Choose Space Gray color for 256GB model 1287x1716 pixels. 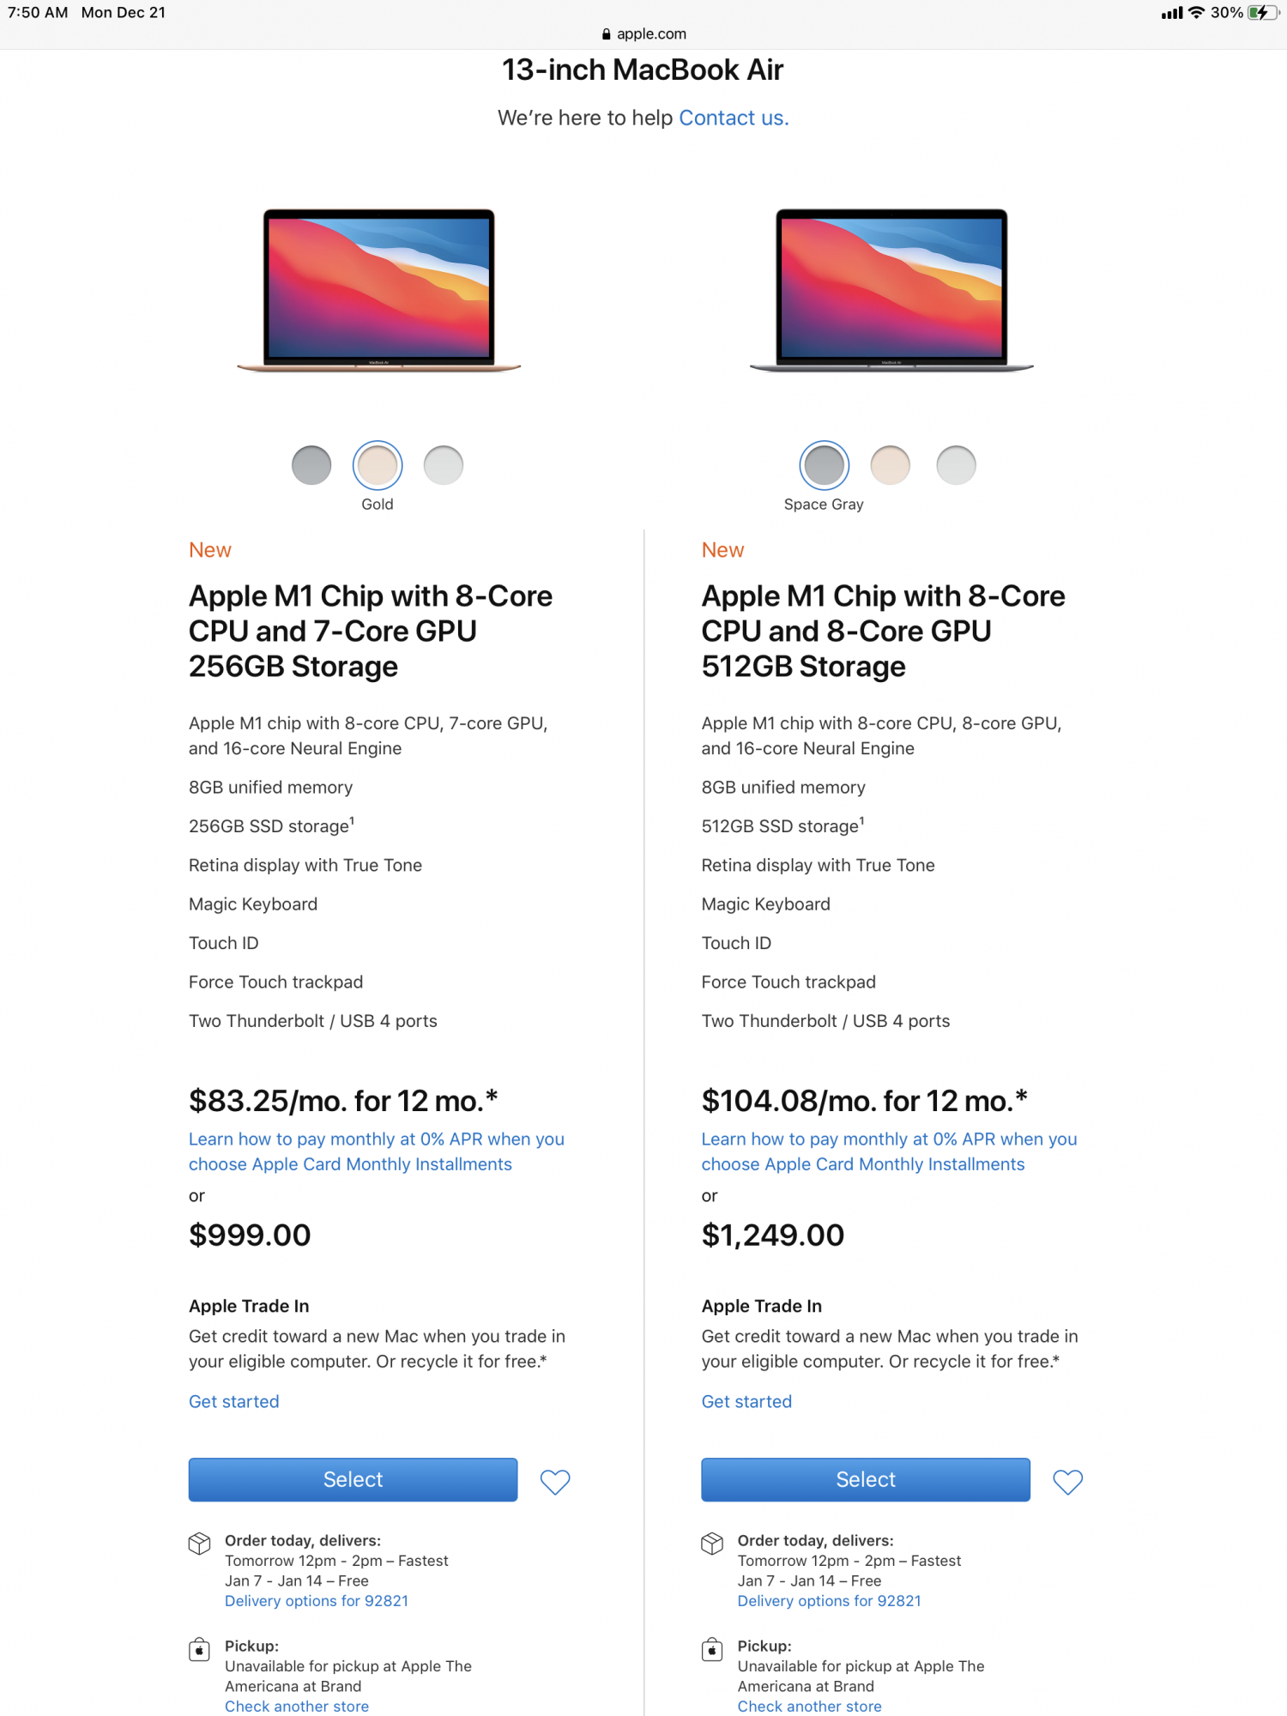[311, 465]
